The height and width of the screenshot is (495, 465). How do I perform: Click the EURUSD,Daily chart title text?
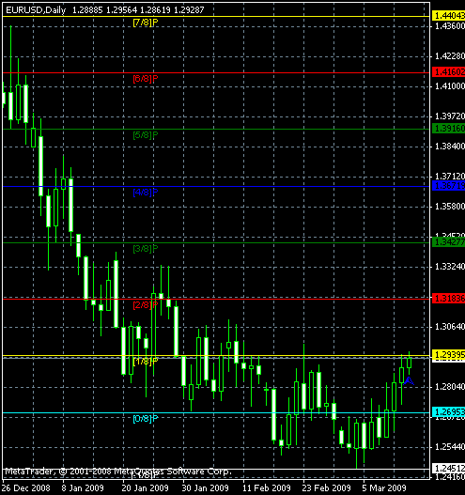pos(36,10)
